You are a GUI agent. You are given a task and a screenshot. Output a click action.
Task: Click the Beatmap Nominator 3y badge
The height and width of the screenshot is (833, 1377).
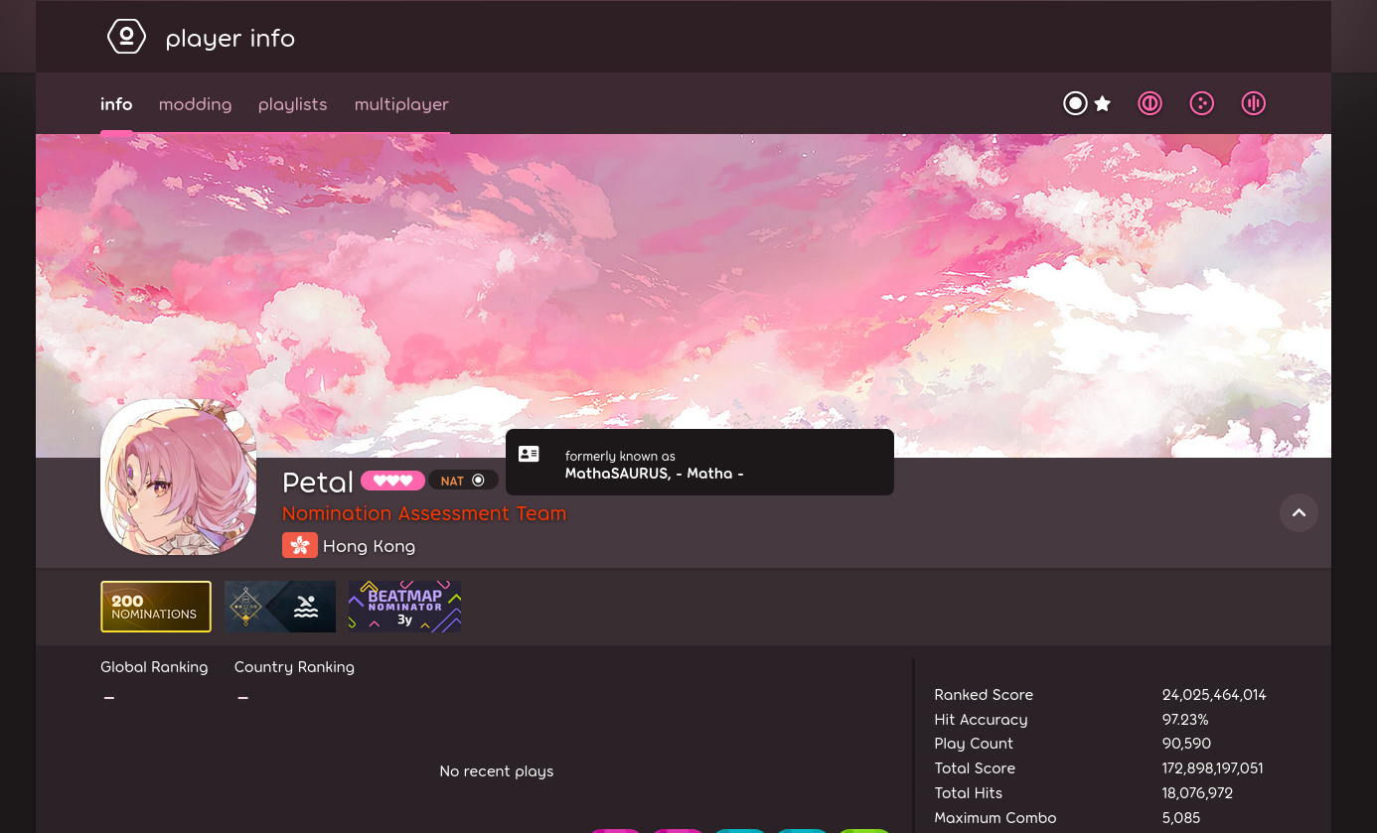(x=404, y=607)
